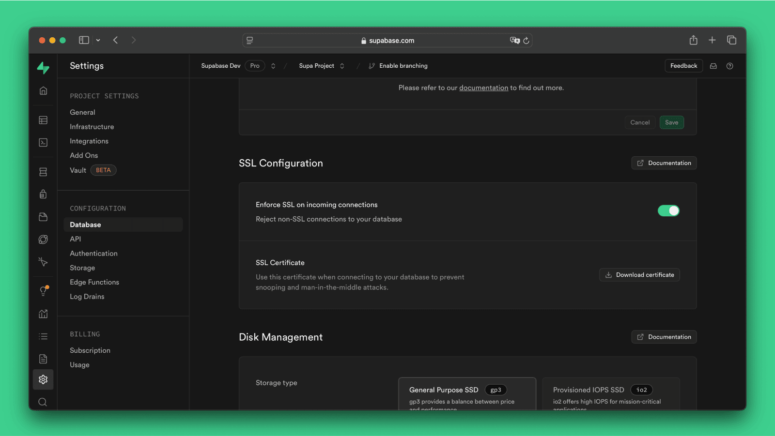Go to Authentication settings
775x436 pixels.
point(93,254)
